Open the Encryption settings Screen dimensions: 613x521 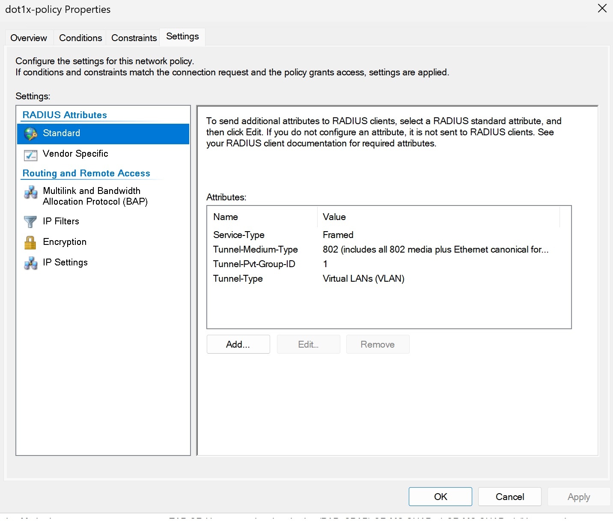pyautogui.click(x=103, y=242)
